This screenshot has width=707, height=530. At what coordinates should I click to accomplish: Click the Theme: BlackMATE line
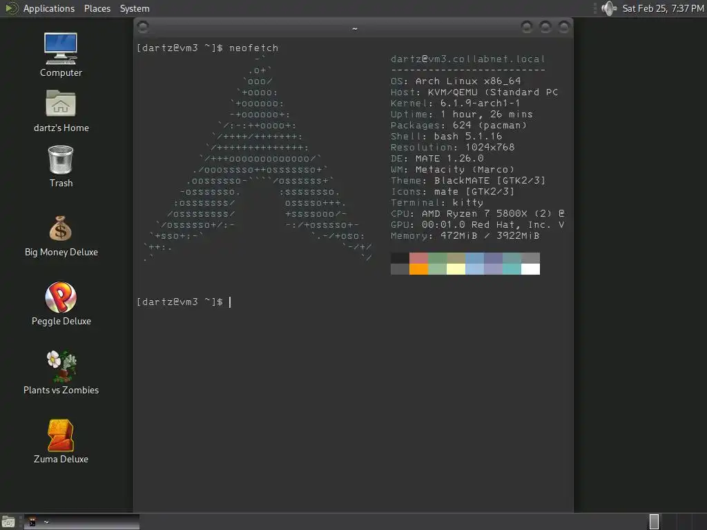(x=468, y=181)
